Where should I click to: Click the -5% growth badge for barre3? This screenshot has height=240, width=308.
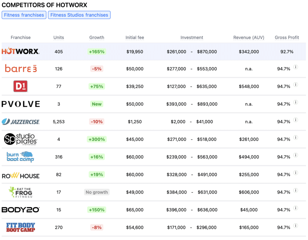[97, 69]
